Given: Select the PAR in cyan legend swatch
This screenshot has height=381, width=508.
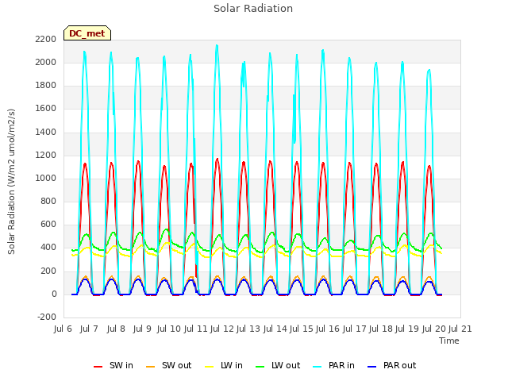Looking at the screenshot, I should click(317, 367).
